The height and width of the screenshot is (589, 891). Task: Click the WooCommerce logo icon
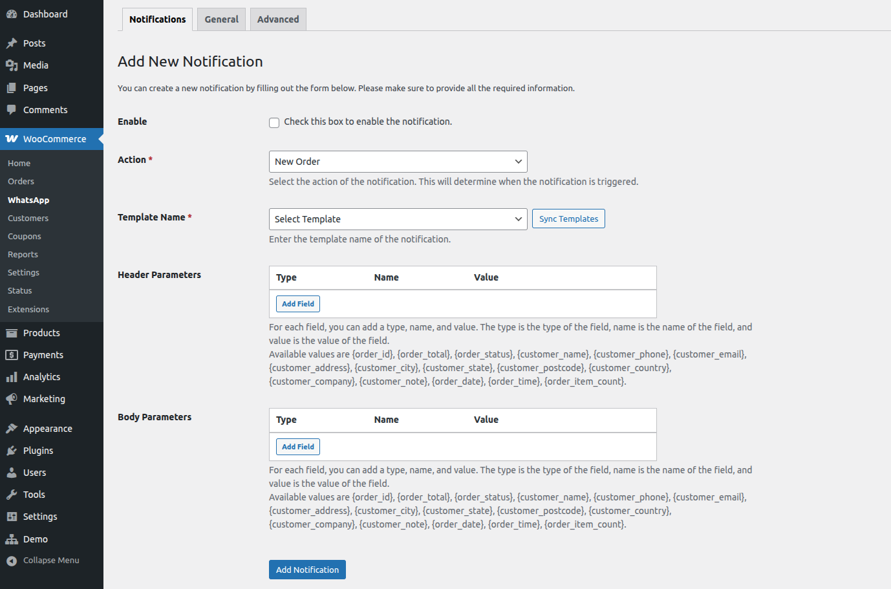(12, 139)
